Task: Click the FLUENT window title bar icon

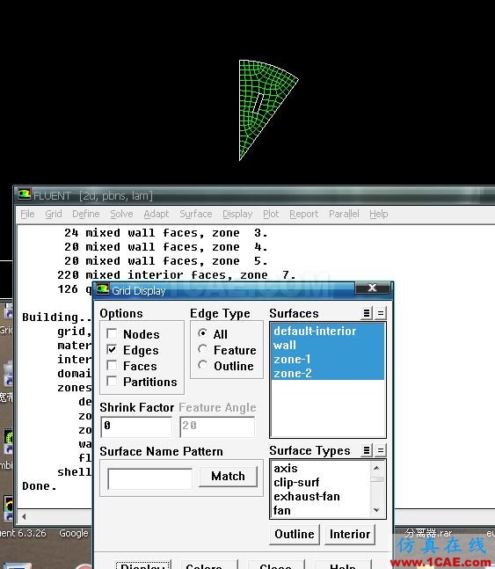Action: [x=25, y=195]
